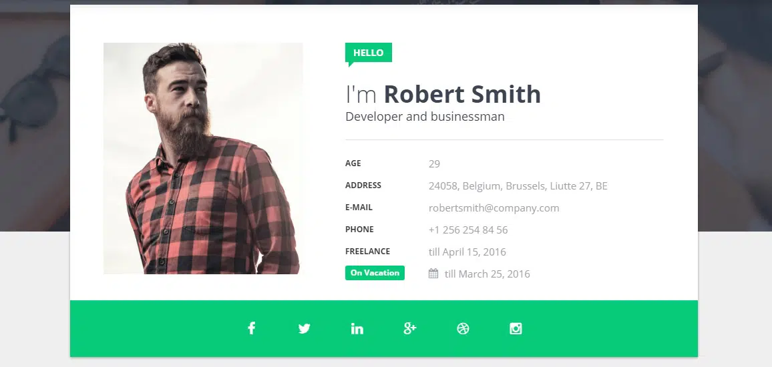
Task: Tap the phone number +1 256 254 84 56
Action: [x=467, y=230]
